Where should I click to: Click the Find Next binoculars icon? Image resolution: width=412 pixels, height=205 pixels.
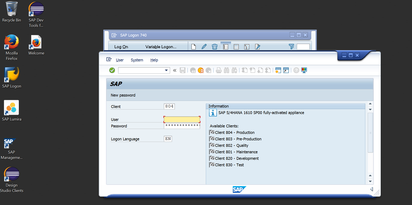pos(234,70)
